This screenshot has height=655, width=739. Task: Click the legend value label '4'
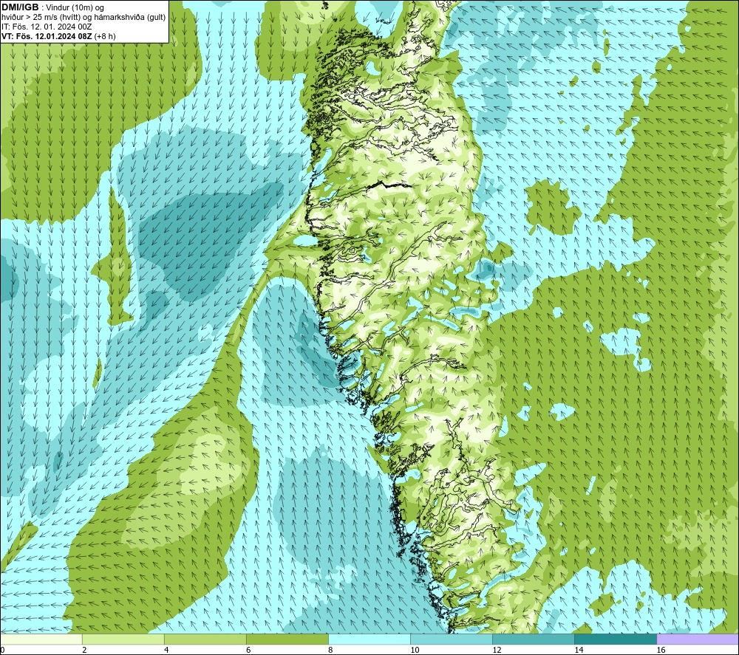(166, 651)
